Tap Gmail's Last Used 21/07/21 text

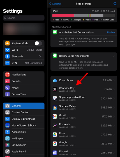tap(67, 118)
